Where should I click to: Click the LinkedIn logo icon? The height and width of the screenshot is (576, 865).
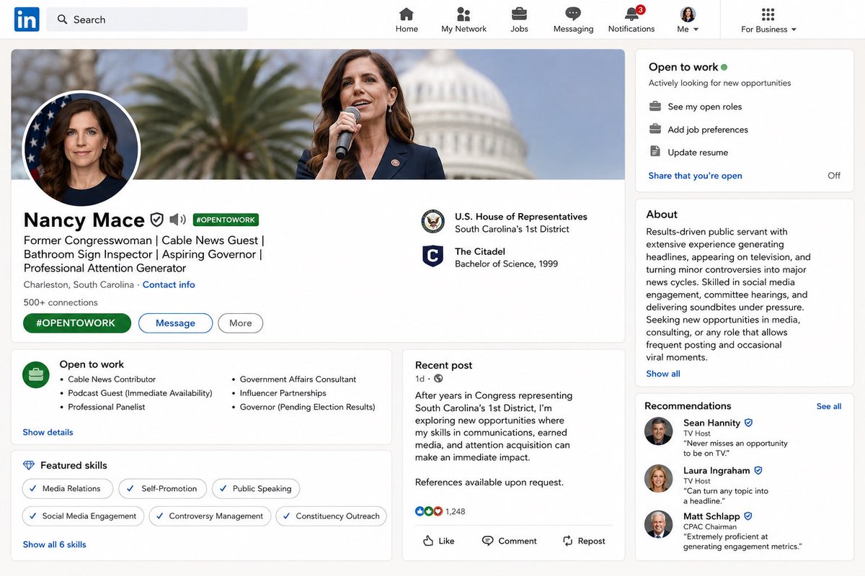pyautogui.click(x=27, y=19)
